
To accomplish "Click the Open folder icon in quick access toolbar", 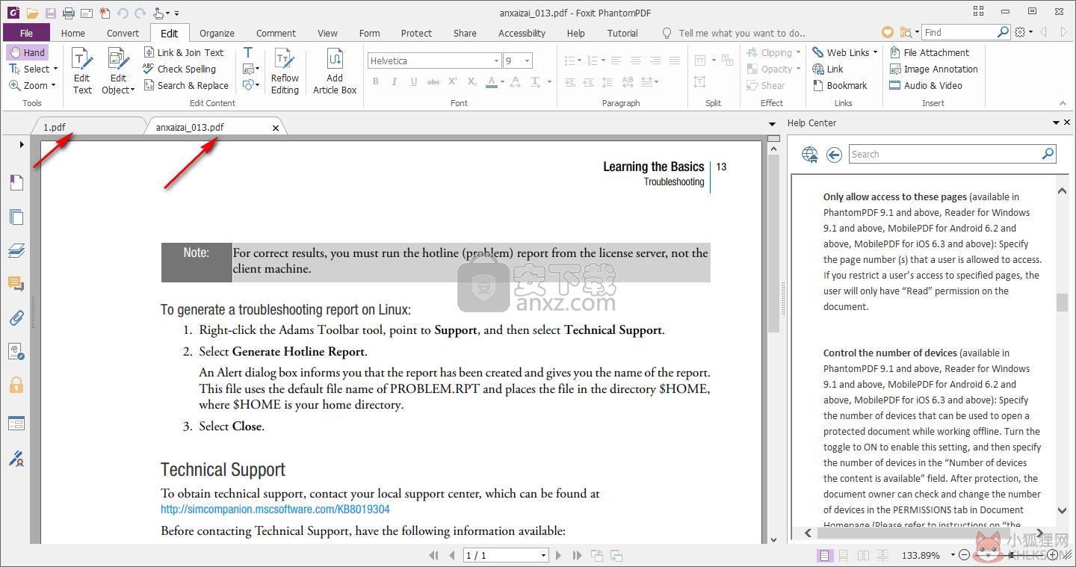I will coord(32,13).
